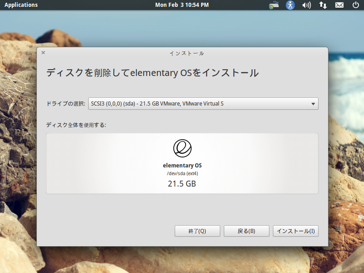Close the installer window
Image resolution: width=364 pixels, height=273 pixels.
(x=43, y=53)
